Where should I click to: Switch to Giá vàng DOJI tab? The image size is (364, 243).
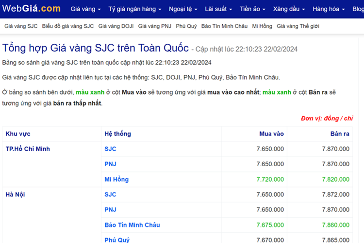(116, 26)
